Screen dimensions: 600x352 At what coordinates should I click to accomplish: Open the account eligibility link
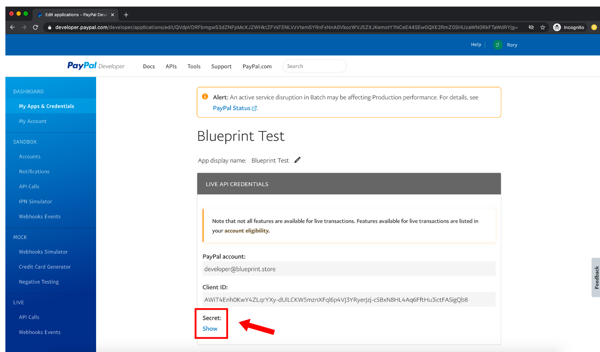tap(247, 231)
